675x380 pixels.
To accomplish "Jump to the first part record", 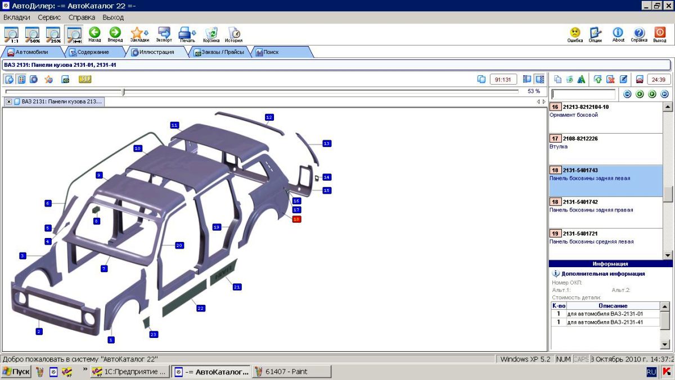I will pyautogui.click(x=628, y=94).
